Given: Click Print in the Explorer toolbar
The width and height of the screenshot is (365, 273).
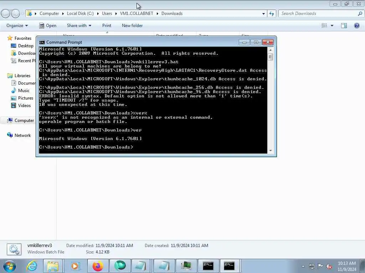Looking at the screenshot, I should click(107, 26).
